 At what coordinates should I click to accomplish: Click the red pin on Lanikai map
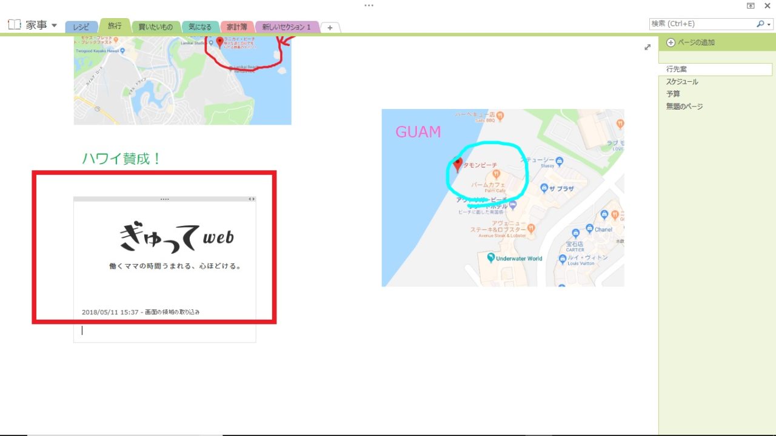click(x=219, y=42)
